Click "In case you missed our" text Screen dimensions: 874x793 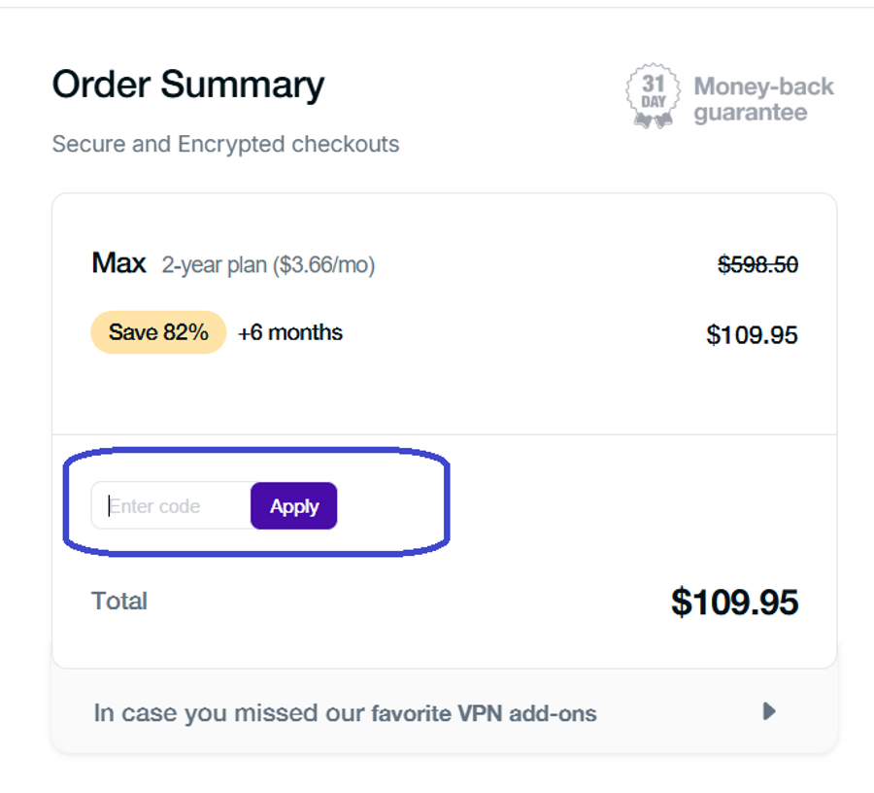click(228, 713)
